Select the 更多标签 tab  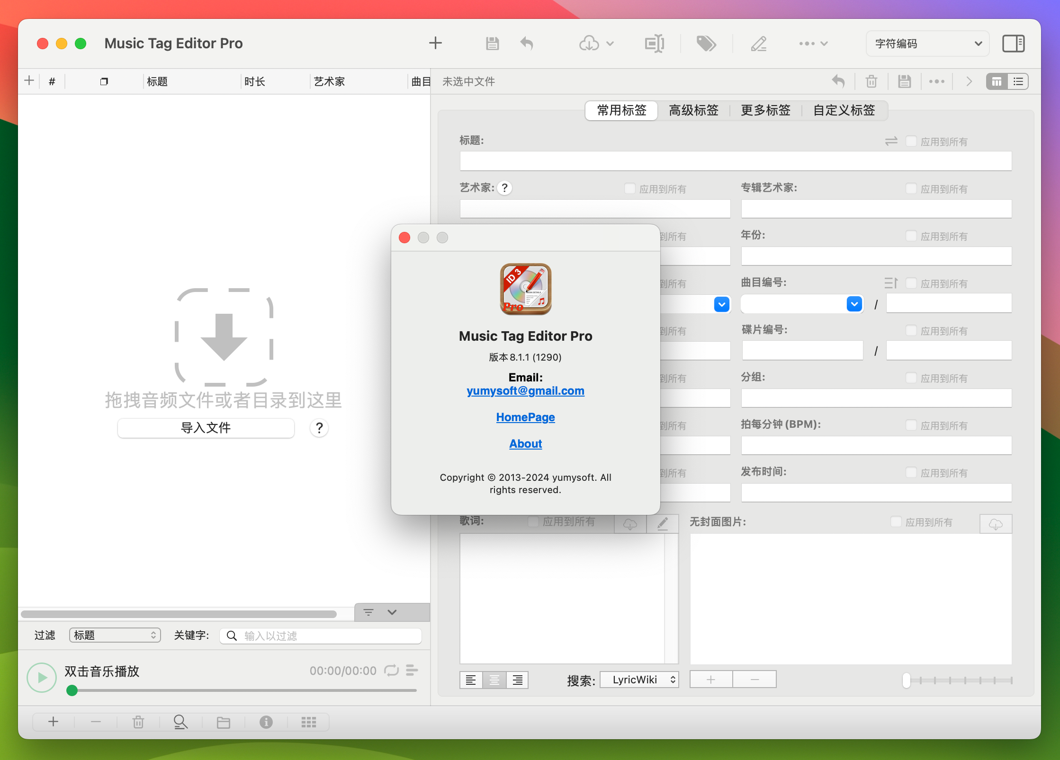765,110
